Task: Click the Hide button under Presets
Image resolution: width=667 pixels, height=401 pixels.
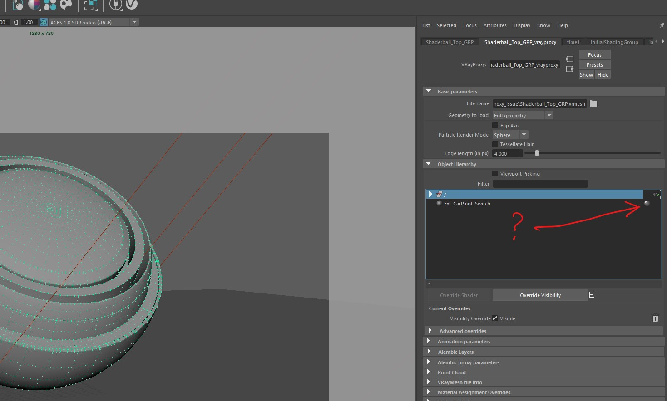Action: (603, 75)
